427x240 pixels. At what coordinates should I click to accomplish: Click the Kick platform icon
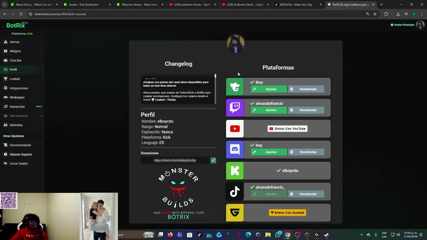coord(235,171)
